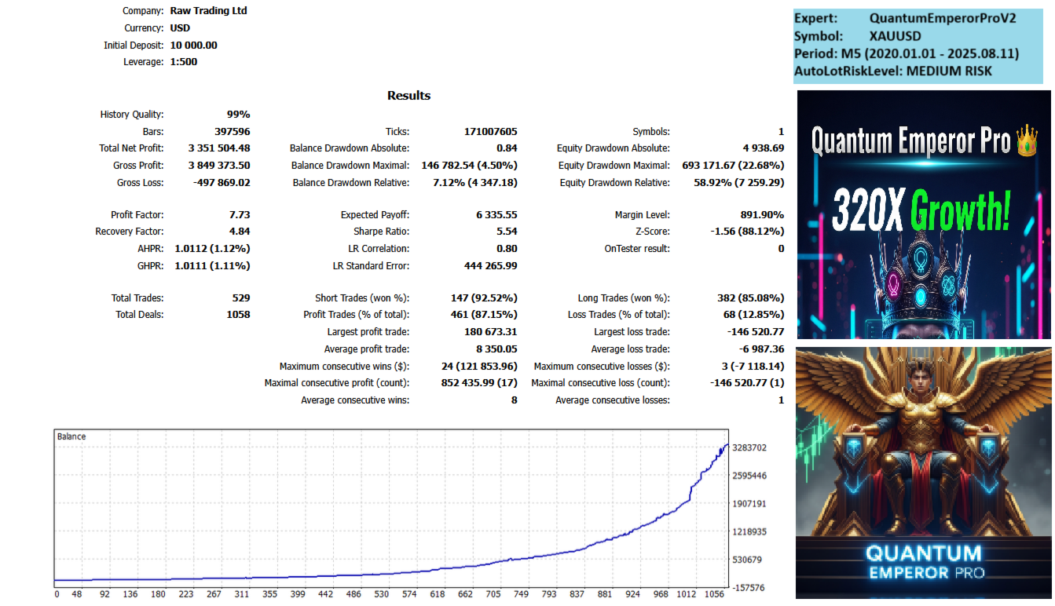
Task: Click the LR Correlation value '0.80'
Action: pos(507,249)
